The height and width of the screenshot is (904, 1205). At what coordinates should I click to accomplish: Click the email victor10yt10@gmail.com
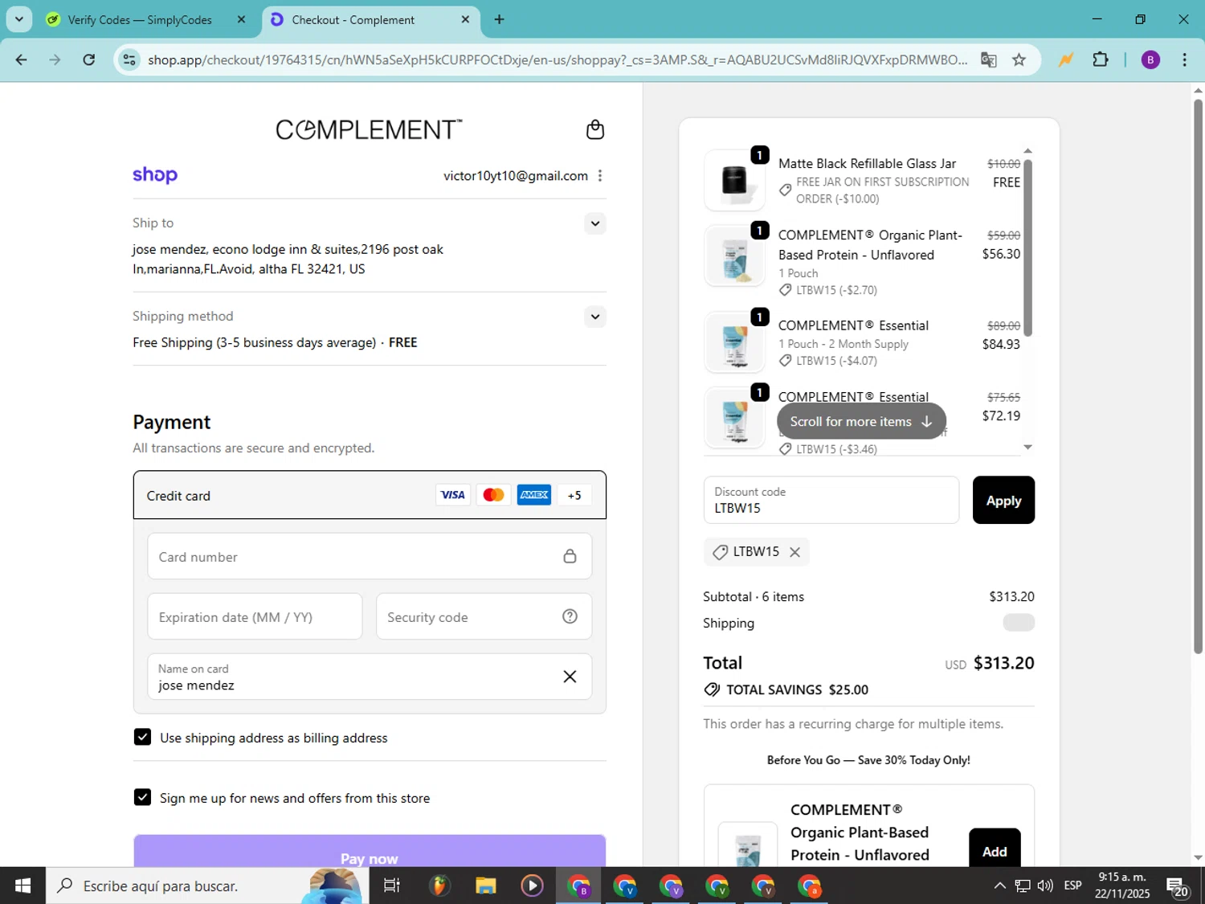coord(516,176)
